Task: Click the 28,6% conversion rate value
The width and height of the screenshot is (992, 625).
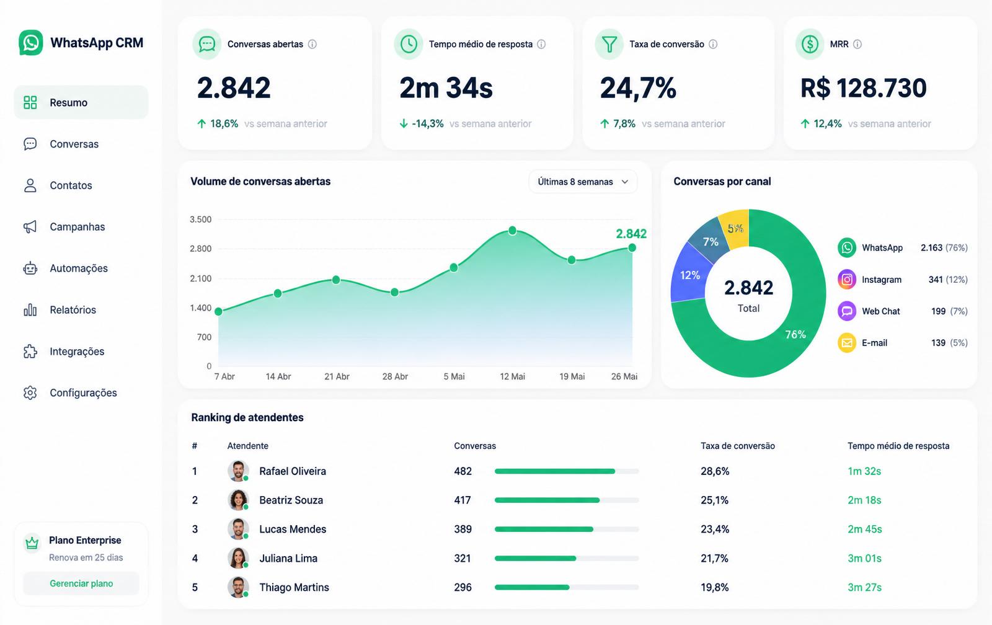Action: pos(715,471)
